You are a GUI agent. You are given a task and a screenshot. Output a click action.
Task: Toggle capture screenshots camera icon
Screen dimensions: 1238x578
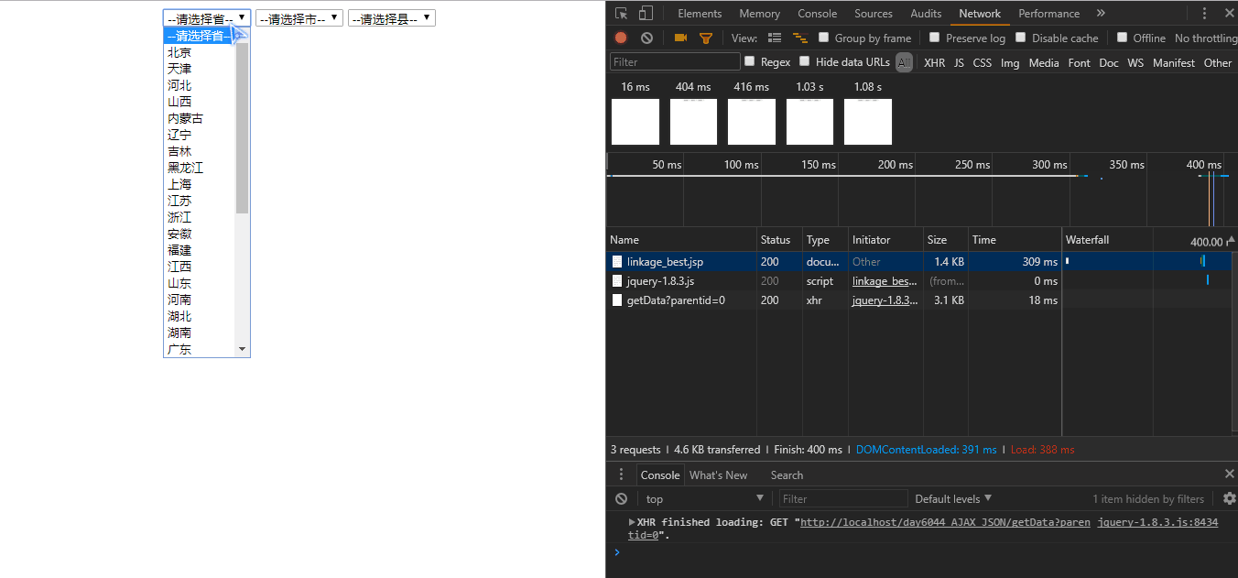(680, 38)
